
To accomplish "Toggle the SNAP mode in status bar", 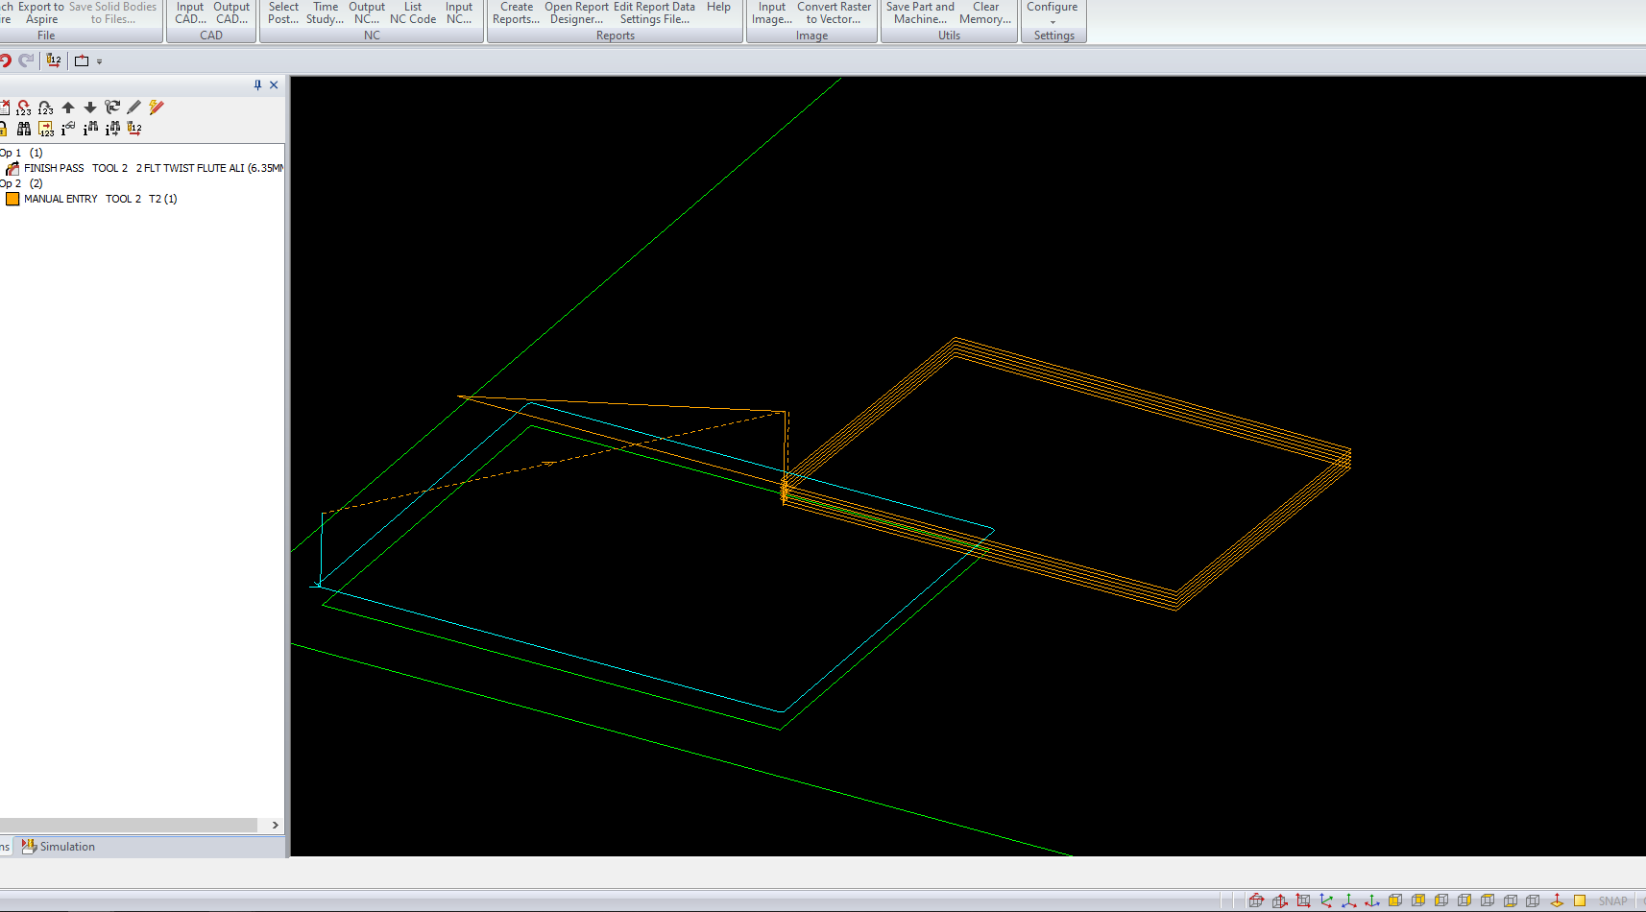I will [1612, 900].
